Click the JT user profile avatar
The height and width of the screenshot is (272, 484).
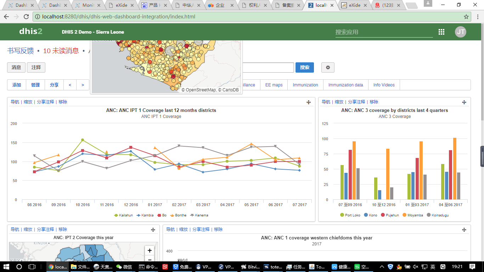pos(460,32)
